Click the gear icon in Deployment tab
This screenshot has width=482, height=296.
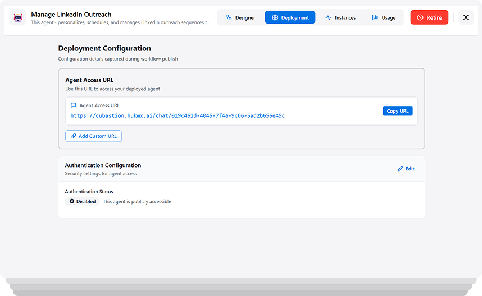(x=275, y=17)
